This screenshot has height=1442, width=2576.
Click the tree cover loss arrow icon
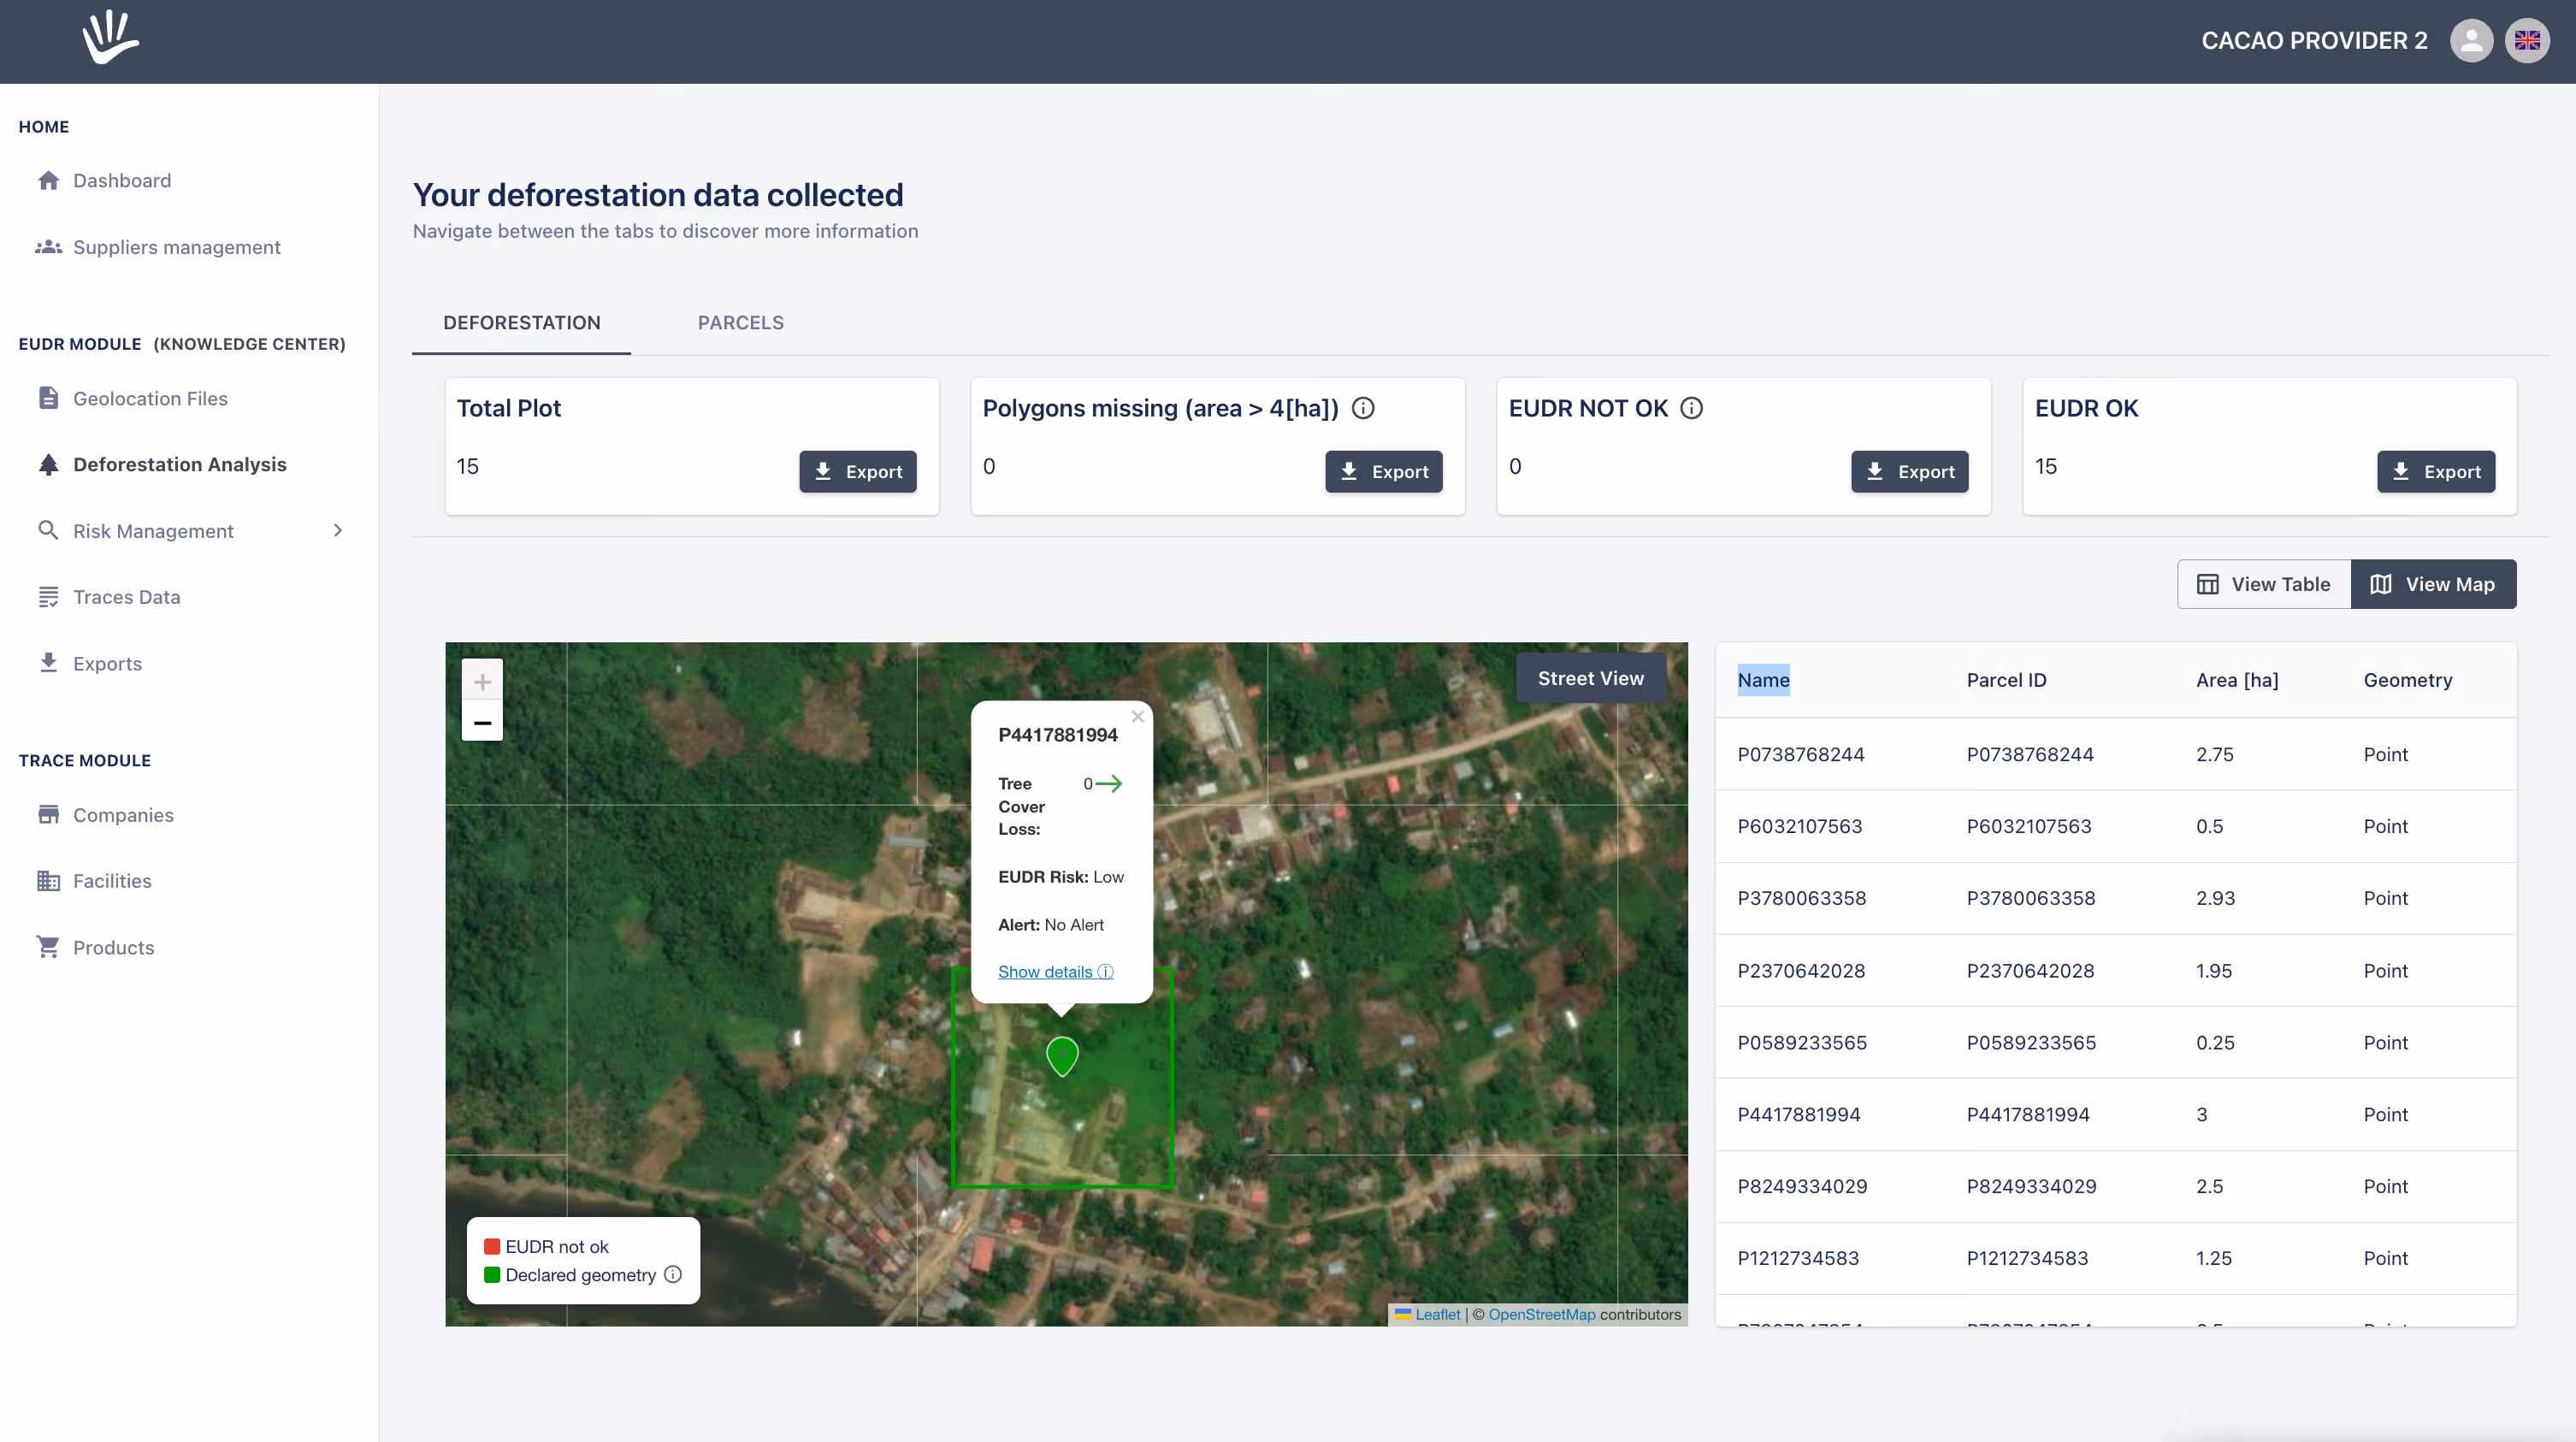point(1109,783)
